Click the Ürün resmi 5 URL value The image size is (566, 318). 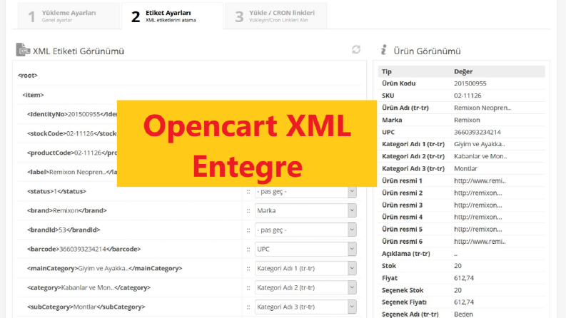point(478,230)
